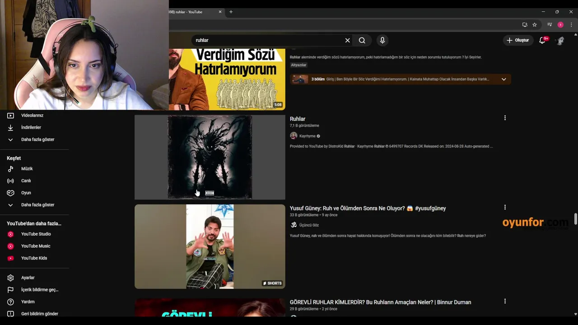
Task: Click the magnifier search button
Action: click(x=362, y=40)
